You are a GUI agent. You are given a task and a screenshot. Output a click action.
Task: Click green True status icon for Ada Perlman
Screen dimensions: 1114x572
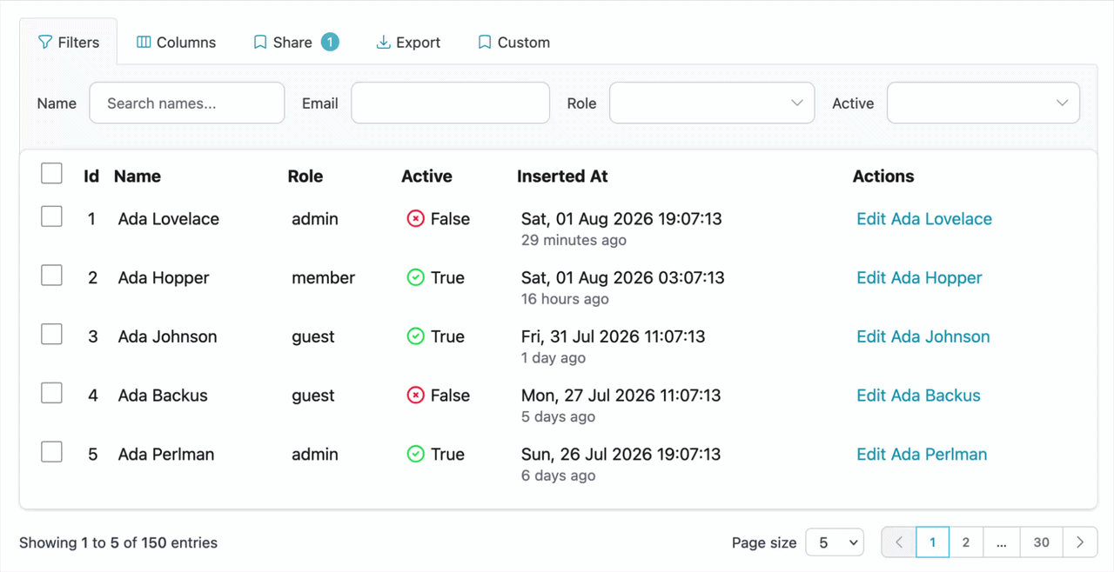(x=415, y=454)
